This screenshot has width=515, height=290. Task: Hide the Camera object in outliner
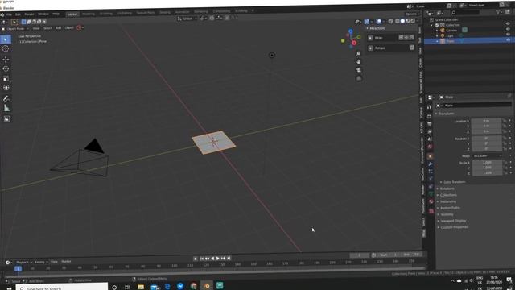(x=508, y=29)
